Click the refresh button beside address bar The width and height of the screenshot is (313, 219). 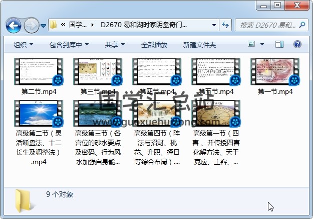pyautogui.click(x=225, y=25)
